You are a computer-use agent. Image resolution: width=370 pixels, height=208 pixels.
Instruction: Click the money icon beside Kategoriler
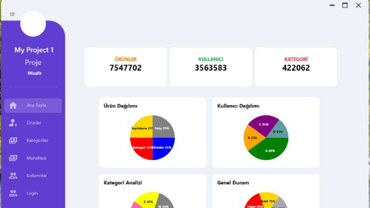click(13, 140)
